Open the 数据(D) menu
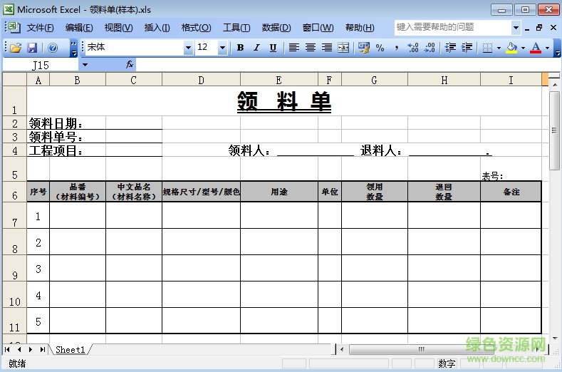This screenshot has height=372, width=562. (x=276, y=28)
